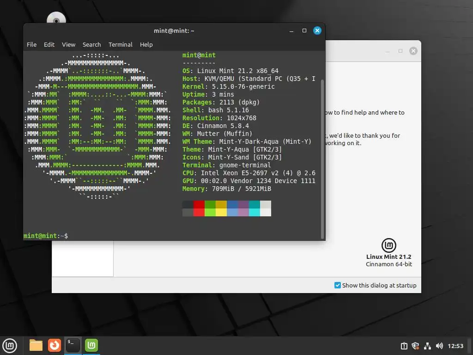This screenshot has width=473, height=355.
Task: Close the terminal window
Action: pos(317,31)
